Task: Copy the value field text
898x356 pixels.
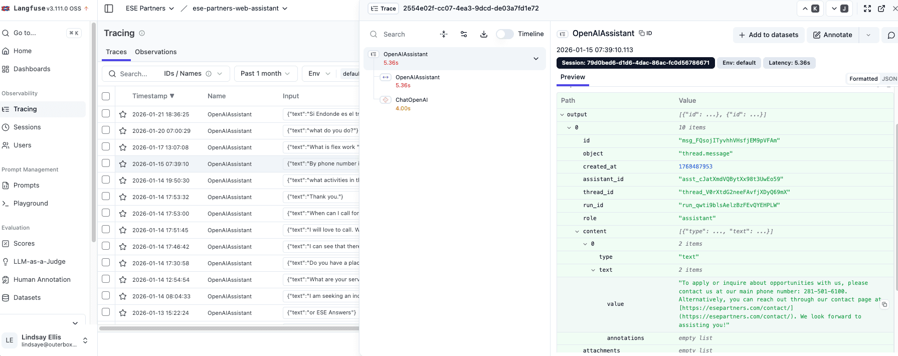Action: [x=884, y=304]
